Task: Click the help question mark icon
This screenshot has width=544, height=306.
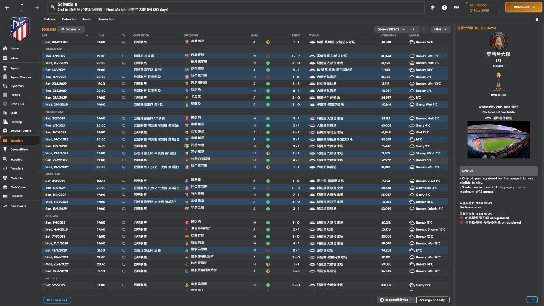Action: pyautogui.click(x=445, y=7)
